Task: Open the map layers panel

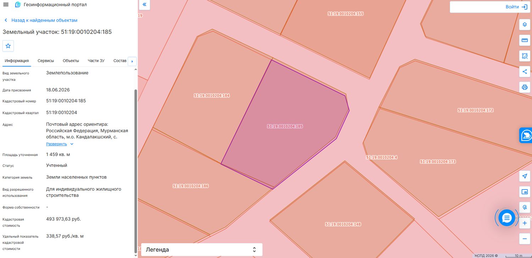Action: [525, 25]
